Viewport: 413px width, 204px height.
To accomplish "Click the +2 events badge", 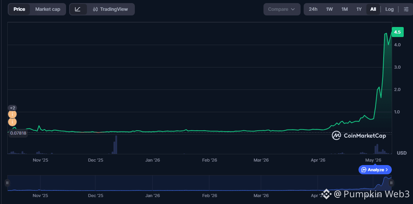I will [12, 108].
